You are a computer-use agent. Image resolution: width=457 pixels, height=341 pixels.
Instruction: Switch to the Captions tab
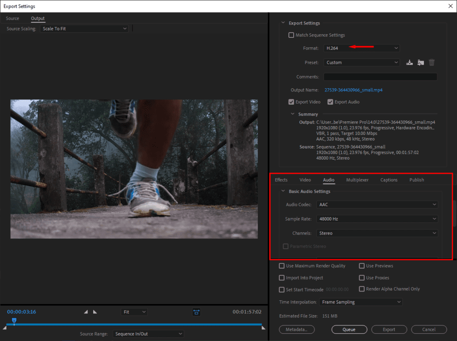point(389,180)
